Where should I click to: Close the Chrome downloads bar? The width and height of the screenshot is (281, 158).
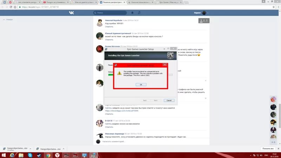[x=278, y=149]
